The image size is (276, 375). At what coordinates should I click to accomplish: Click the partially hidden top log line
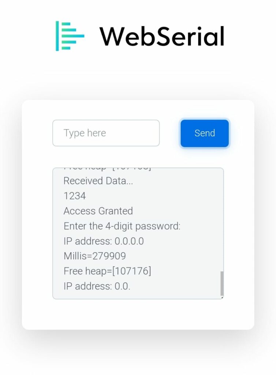click(107, 169)
